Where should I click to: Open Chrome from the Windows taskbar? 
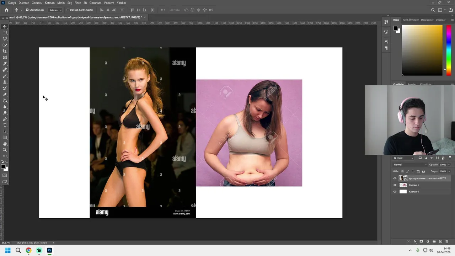[x=28, y=250]
